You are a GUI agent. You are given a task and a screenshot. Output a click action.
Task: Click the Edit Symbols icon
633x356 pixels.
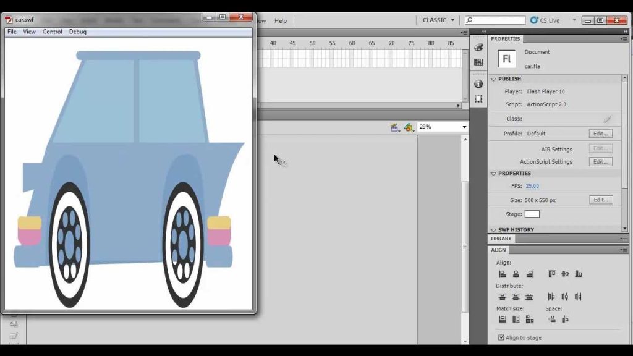[408, 127]
